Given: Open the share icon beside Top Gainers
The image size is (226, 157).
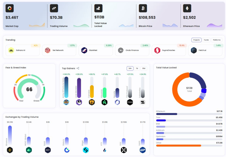Looking at the screenshot, I should click(x=78, y=68).
